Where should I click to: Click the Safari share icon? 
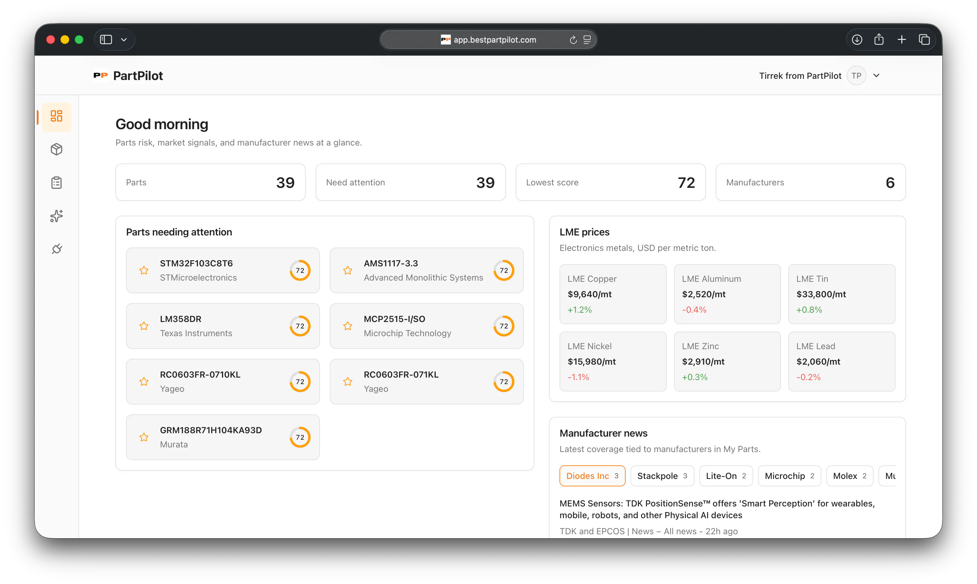tap(879, 40)
